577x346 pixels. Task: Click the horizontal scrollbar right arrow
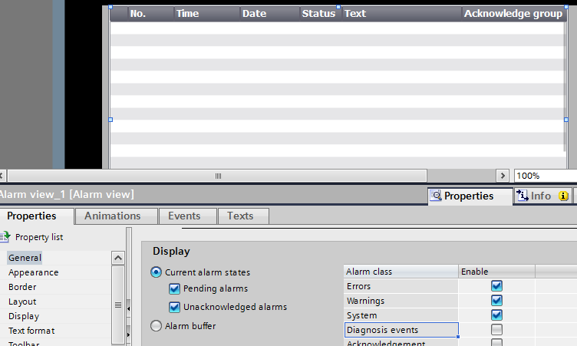click(x=503, y=176)
